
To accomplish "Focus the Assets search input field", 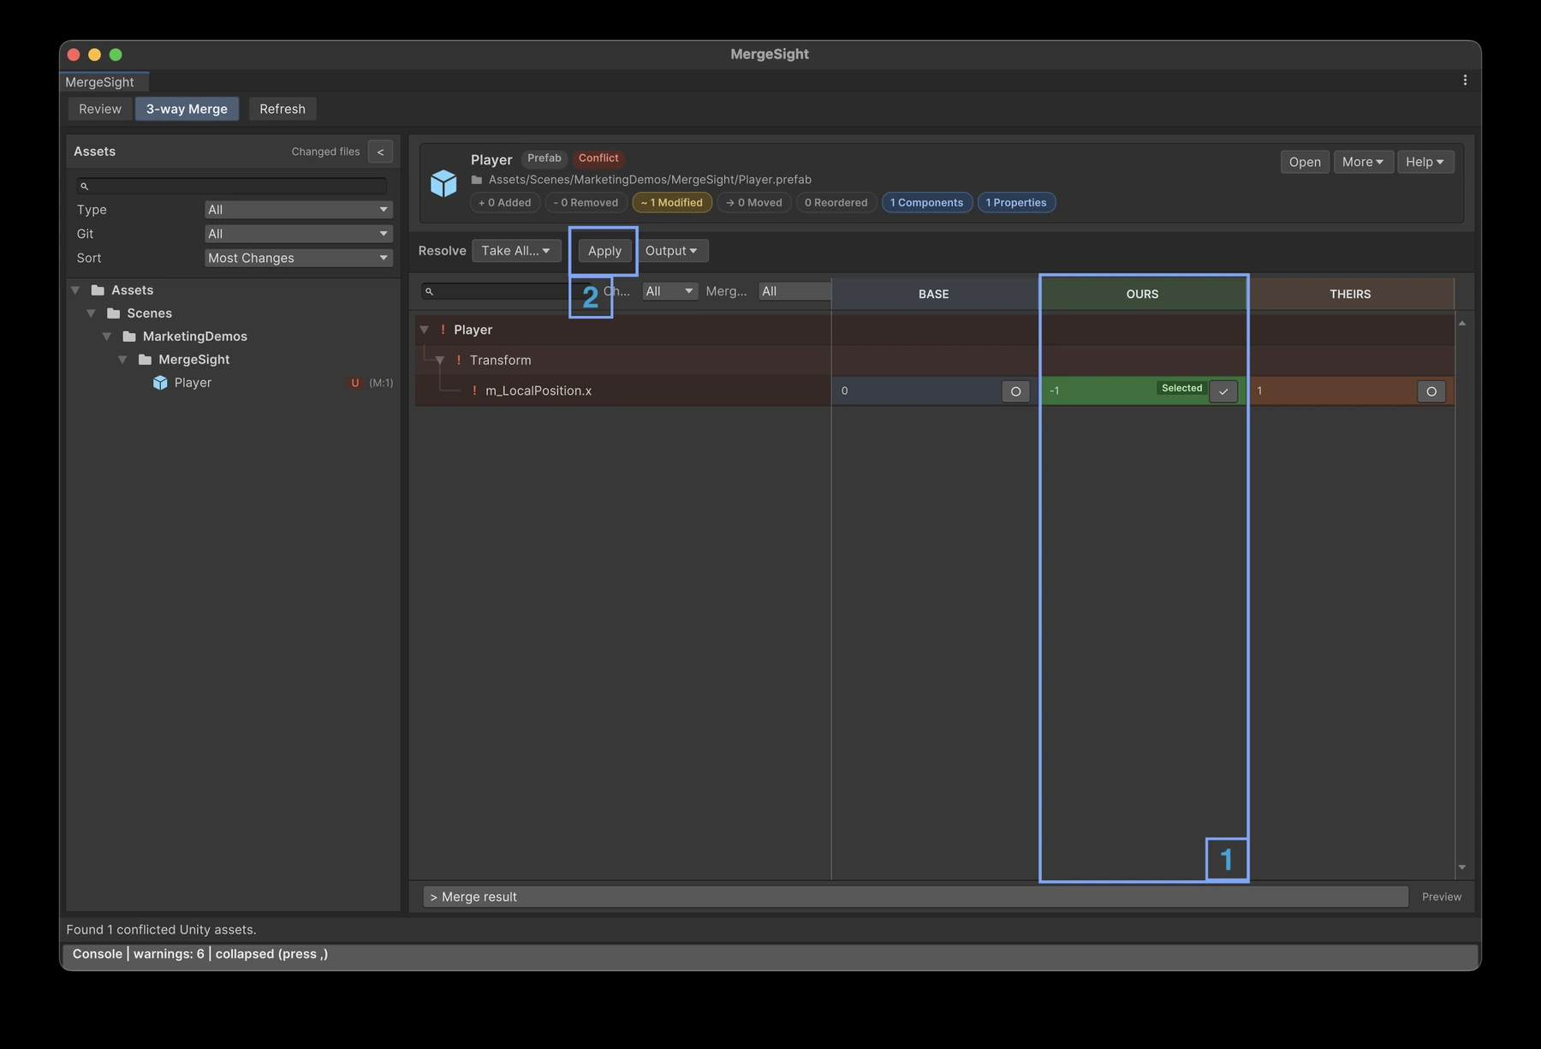I will pyautogui.click(x=231, y=186).
